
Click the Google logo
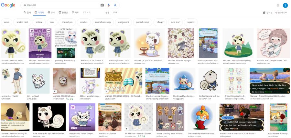8,5
